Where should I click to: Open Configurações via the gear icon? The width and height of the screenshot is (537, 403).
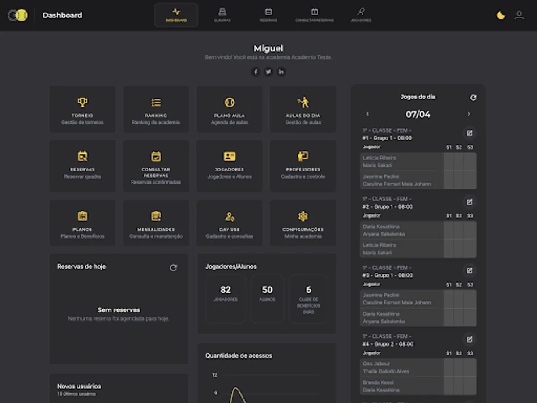(x=303, y=216)
